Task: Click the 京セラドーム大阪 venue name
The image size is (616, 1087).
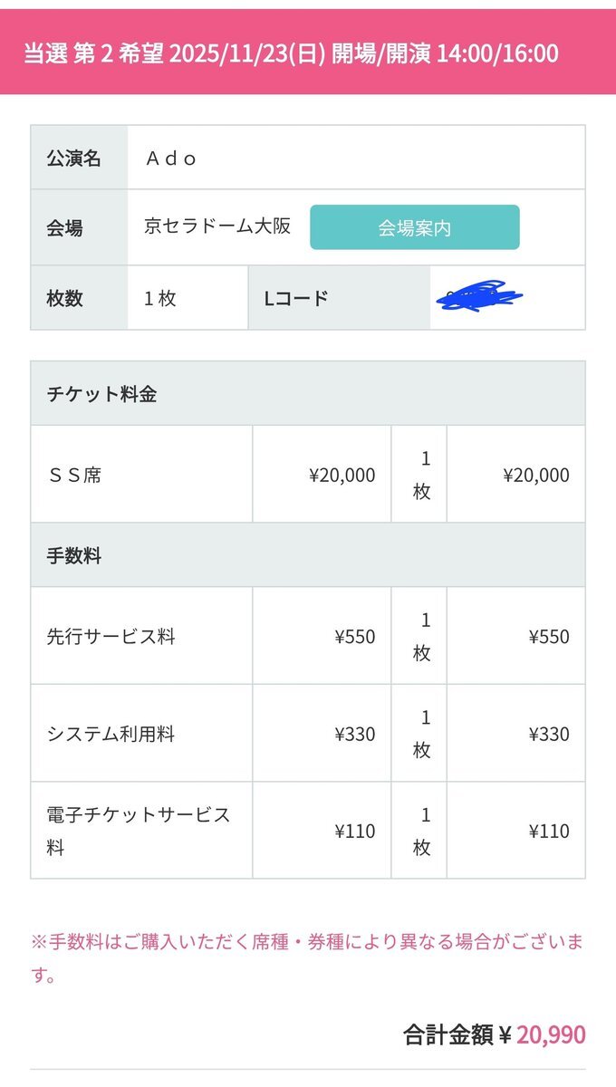Action: click(217, 226)
